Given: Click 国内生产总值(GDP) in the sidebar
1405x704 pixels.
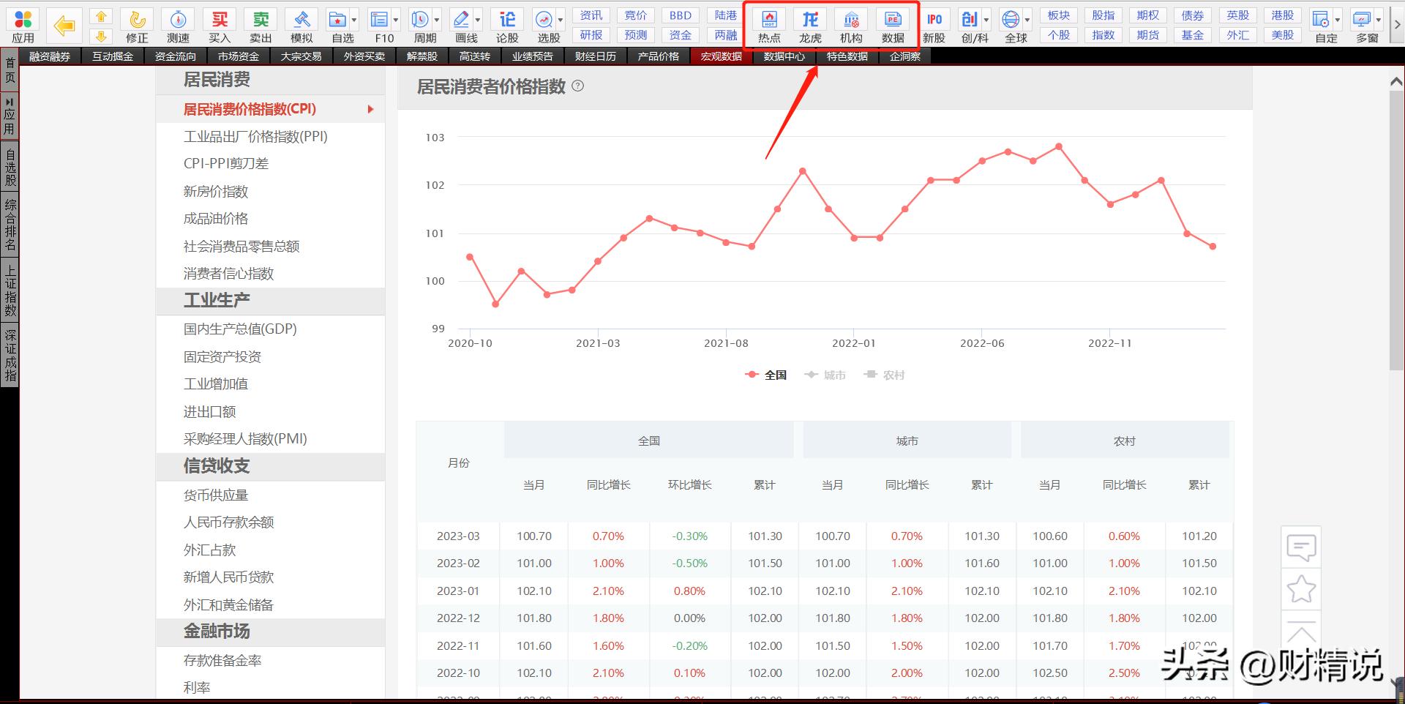Looking at the screenshot, I should coord(240,329).
